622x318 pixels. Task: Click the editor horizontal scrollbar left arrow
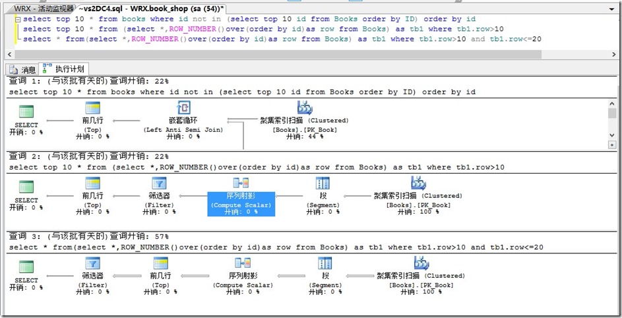[11, 54]
